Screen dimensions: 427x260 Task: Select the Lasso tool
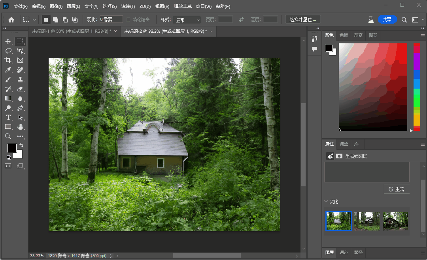coord(8,51)
